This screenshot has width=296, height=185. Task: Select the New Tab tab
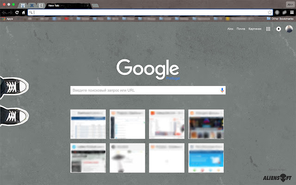(68, 6)
